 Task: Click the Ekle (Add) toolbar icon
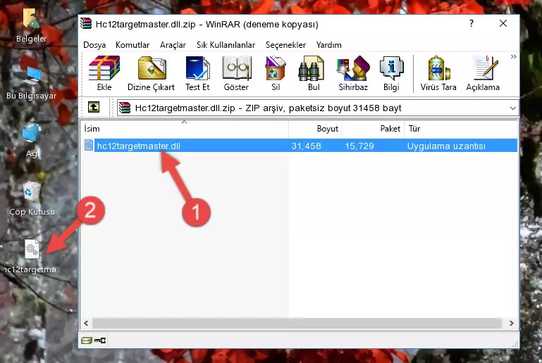pyautogui.click(x=104, y=73)
